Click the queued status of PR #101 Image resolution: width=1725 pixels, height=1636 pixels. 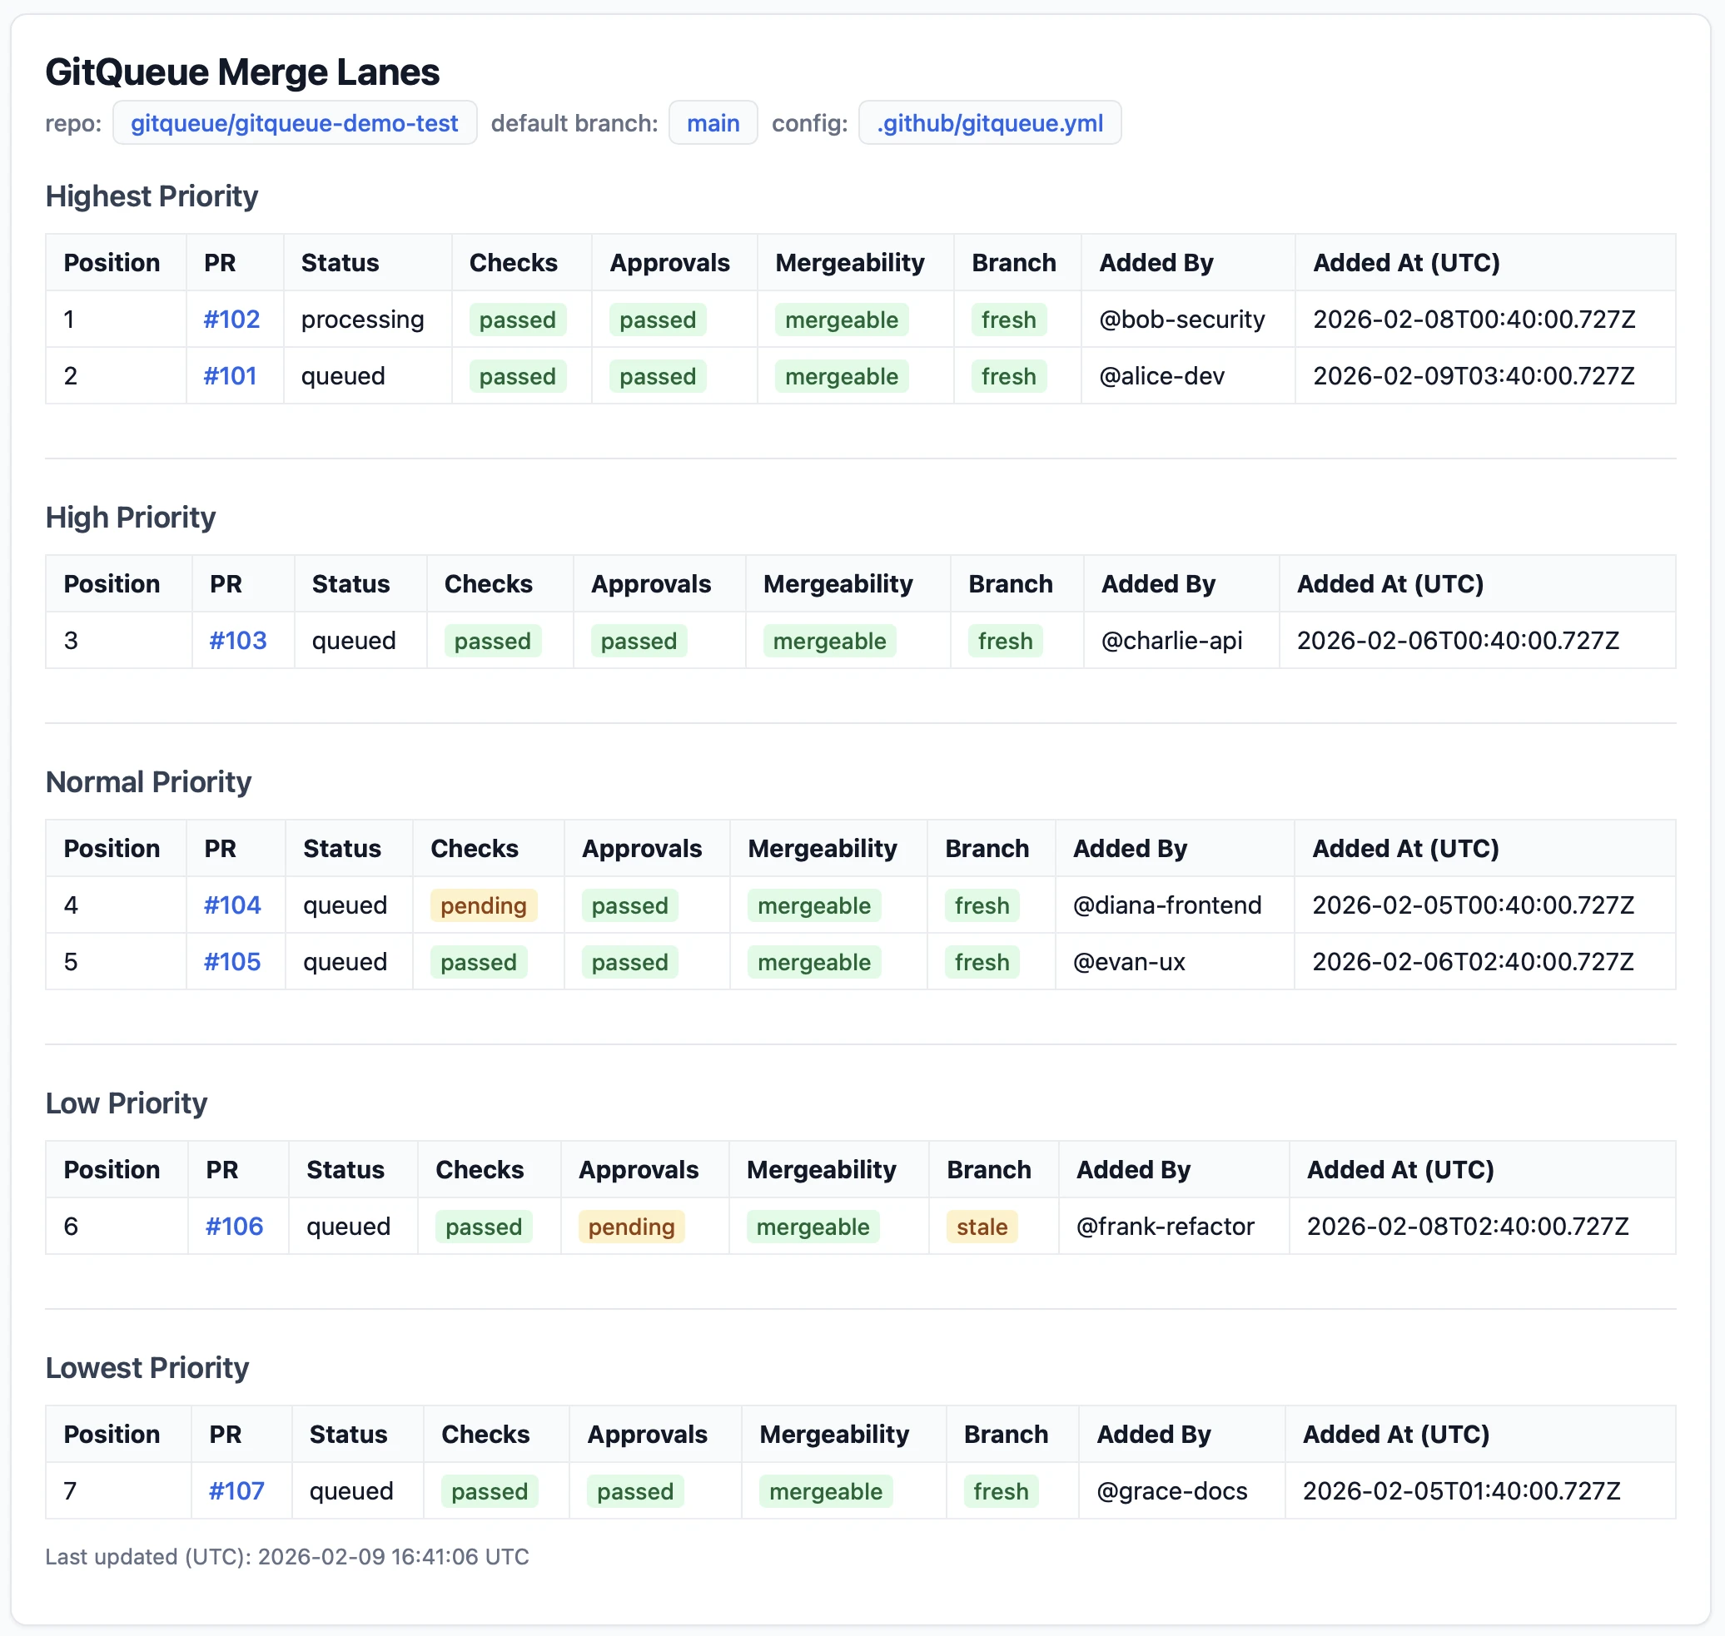343,376
